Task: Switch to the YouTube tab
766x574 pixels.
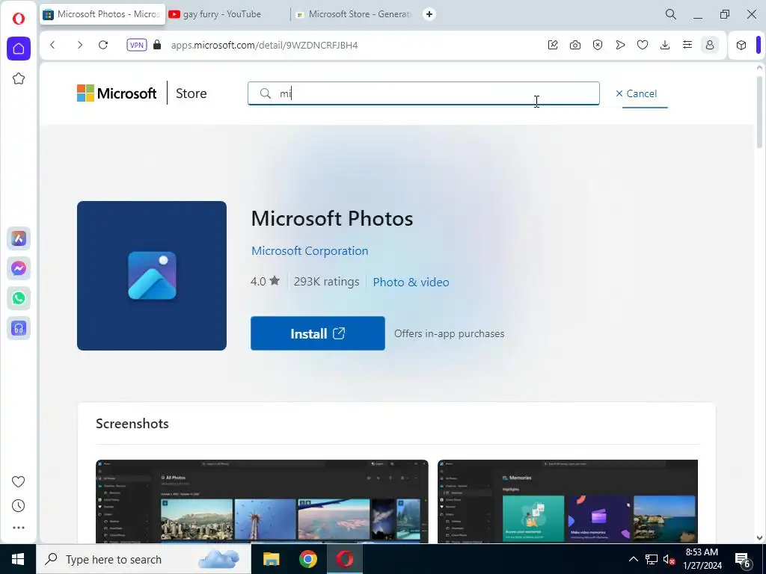Action: coord(227,14)
